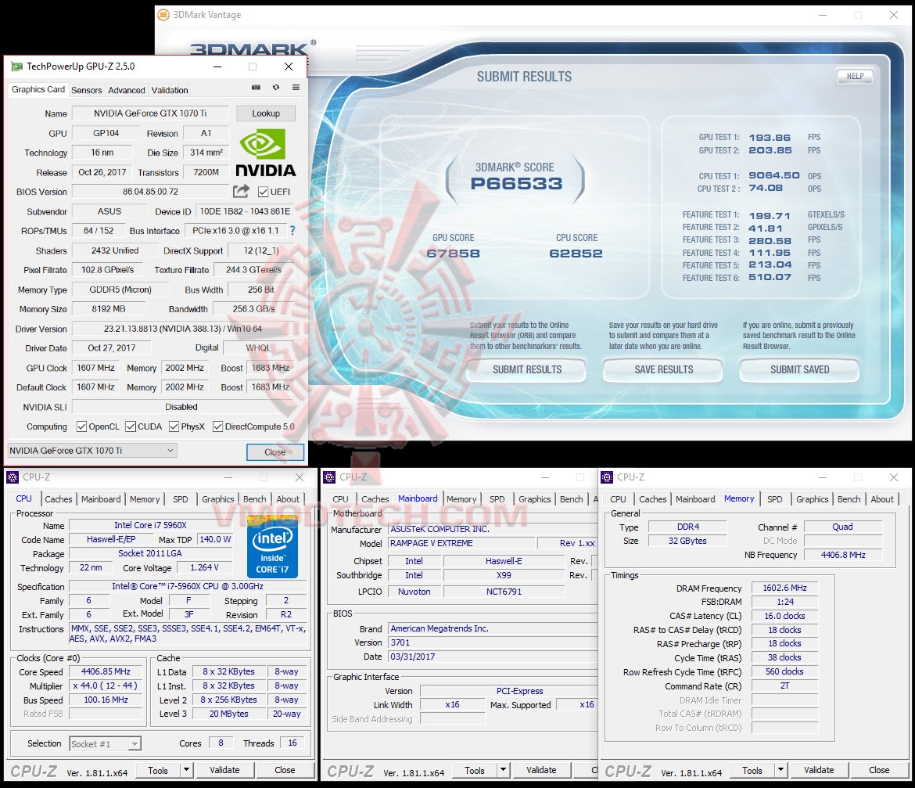Switch to Advanced tab in GPU-Z
Screen dimensions: 915x788
[127, 90]
